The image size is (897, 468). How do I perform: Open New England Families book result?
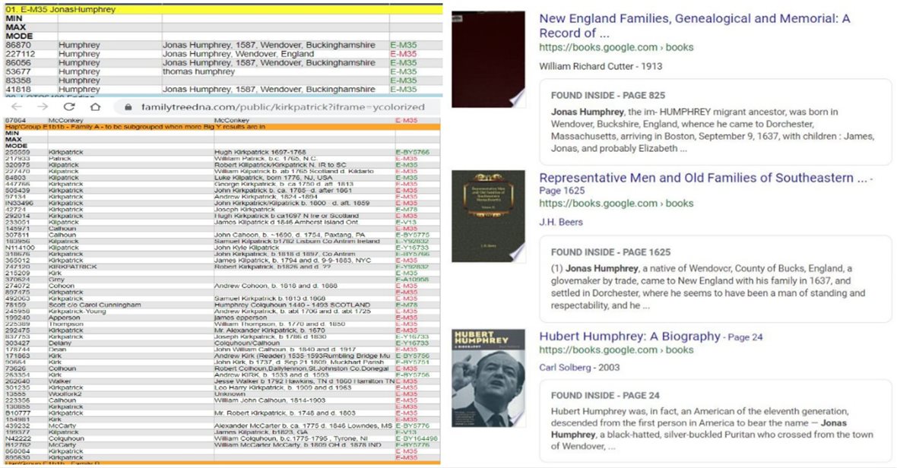[x=694, y=26]
